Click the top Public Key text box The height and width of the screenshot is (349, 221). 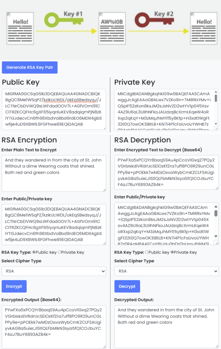coord(54,109)
